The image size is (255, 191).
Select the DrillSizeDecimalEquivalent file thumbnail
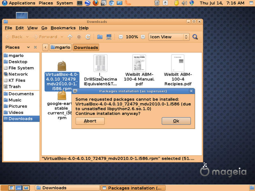pyautogui.click(x=100, y=63)
